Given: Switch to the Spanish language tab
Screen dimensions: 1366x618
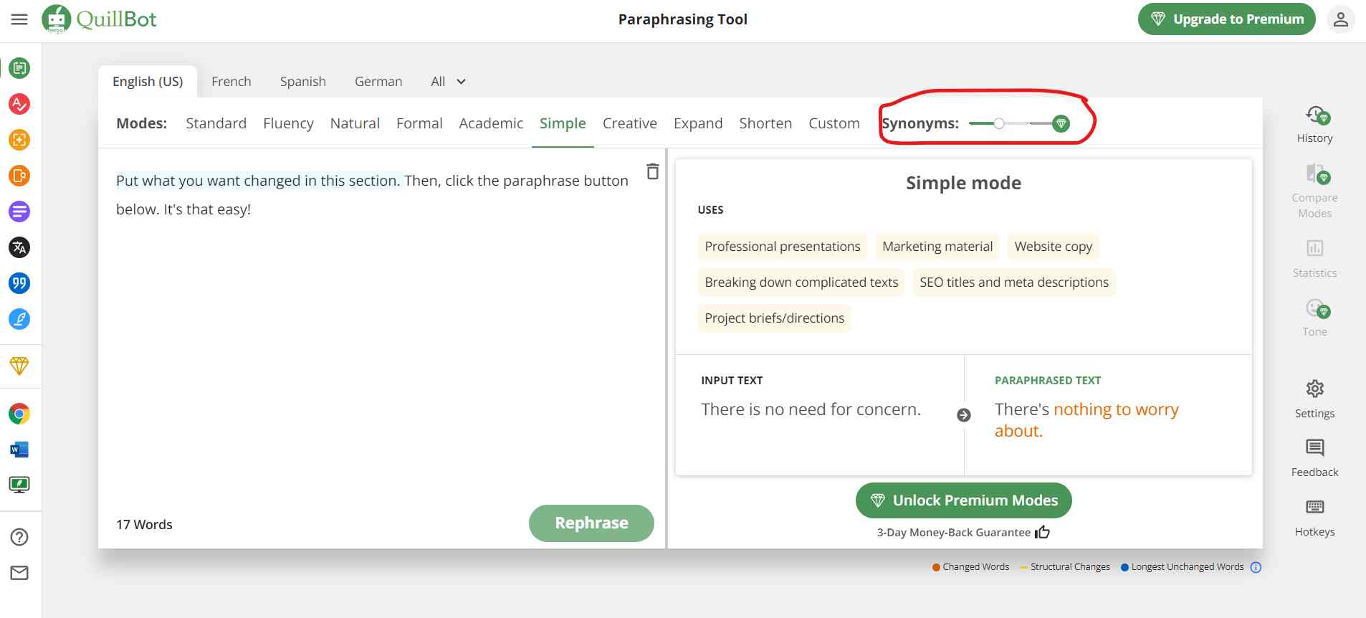Looking at the screenshot, I should tap(302, 82).
